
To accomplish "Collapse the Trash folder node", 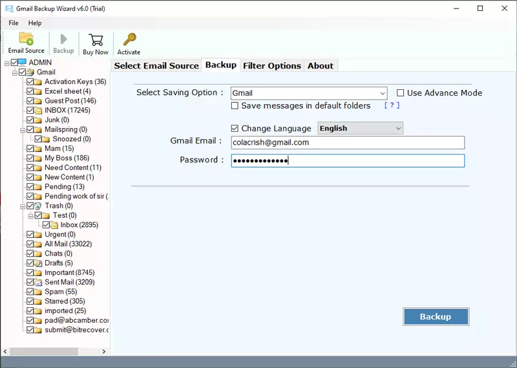I will pos(23,206).
